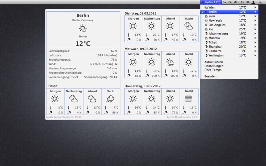Click Heute Nachmittag cloud icon
This screenshot has height=166, width=266.
click(x=73, y=99)
